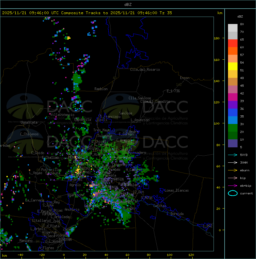Click the 'Uspallata' map label

29,122
